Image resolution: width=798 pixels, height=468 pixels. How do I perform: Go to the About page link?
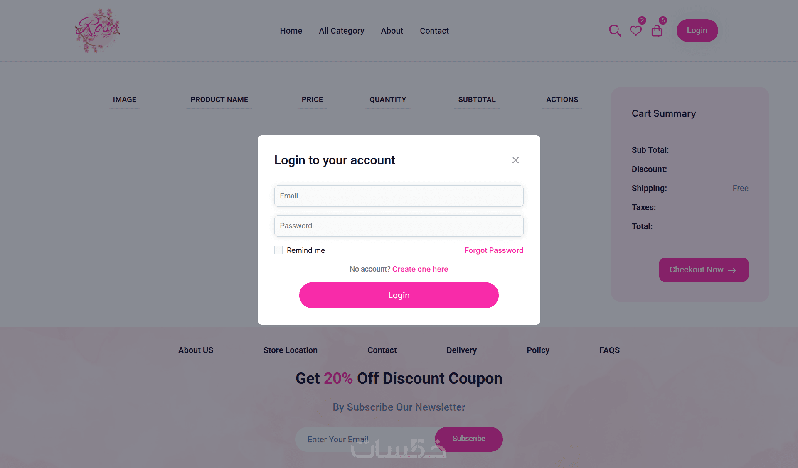pos(392,31)
